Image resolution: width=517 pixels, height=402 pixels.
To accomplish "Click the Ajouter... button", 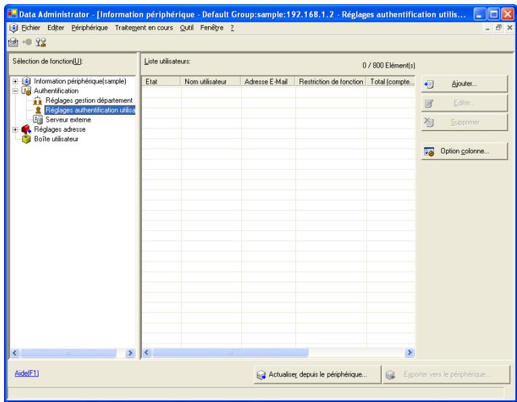I will [x=464, y=84].
